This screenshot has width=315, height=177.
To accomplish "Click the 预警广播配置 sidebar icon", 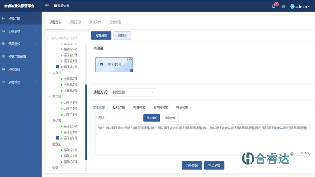I will 4,56.
